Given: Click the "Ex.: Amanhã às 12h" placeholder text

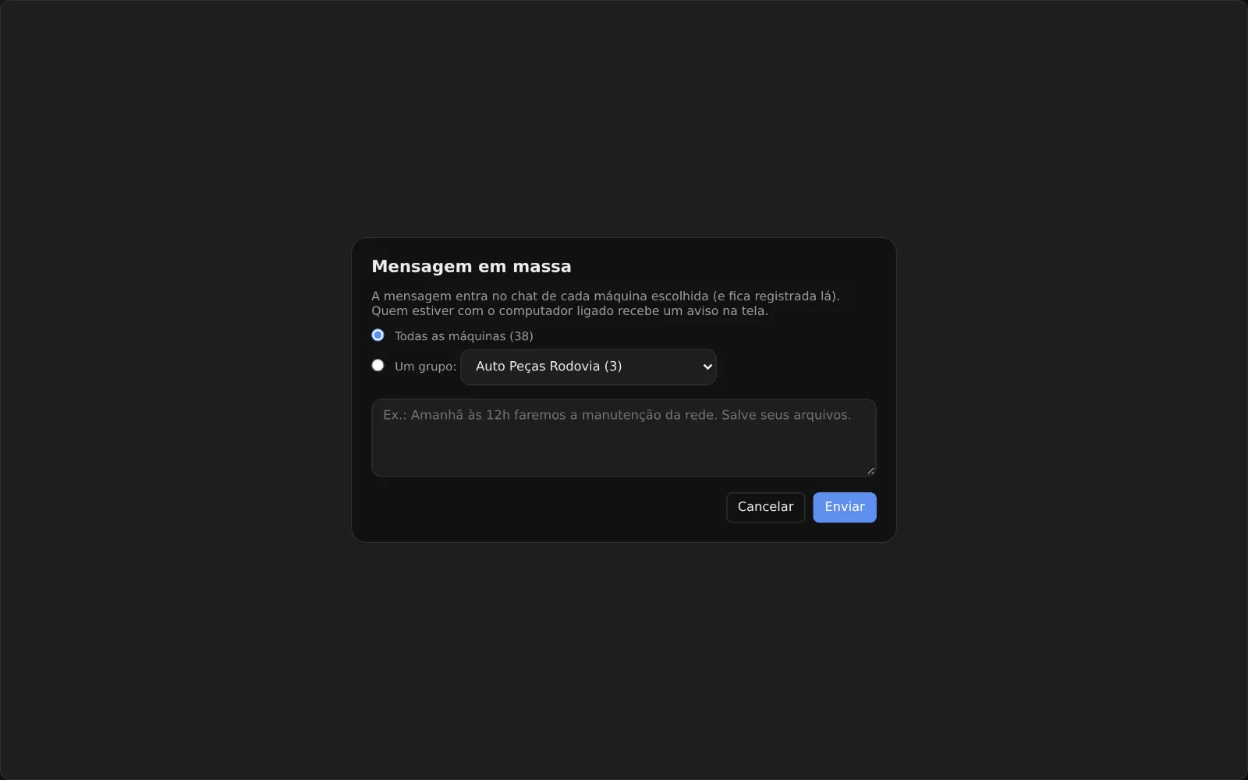Looking at the screenshot, I should click(446, 415).
